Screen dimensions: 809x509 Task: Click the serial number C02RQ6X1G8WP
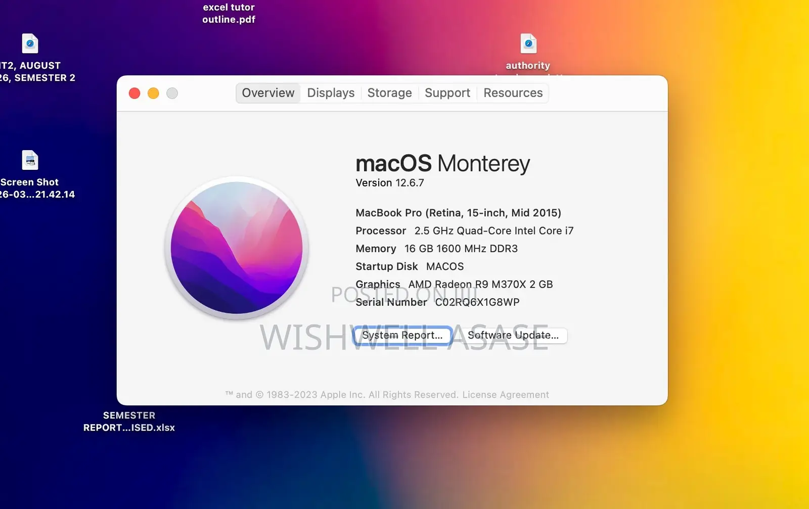pos(477,302)
